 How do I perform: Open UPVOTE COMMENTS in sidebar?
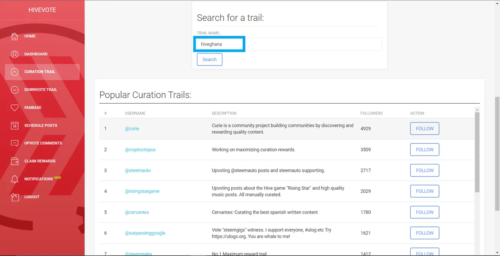pyautogui.click(x=42, y=143)
